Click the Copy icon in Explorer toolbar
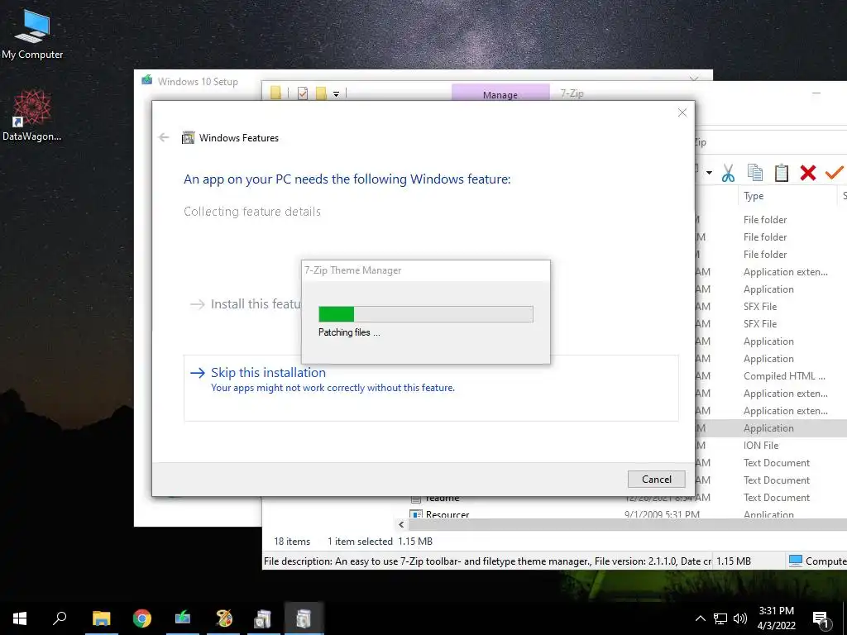Screen dimensions: 847x635 [754, 173]
